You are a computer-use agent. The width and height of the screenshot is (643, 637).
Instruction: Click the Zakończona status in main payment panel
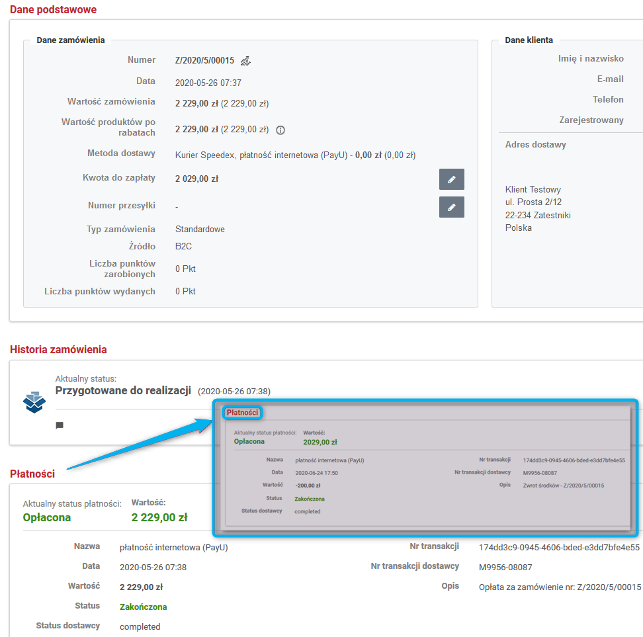point(143,607)
